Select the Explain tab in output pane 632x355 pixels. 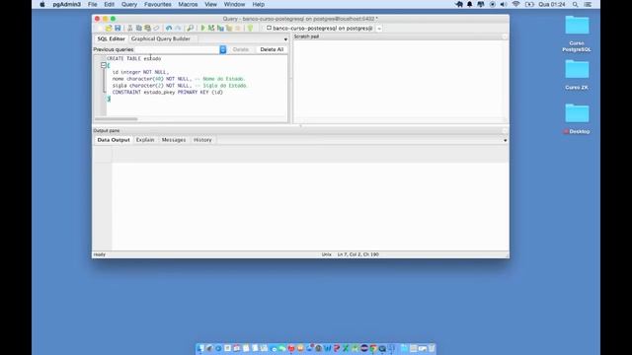[145, 140]
